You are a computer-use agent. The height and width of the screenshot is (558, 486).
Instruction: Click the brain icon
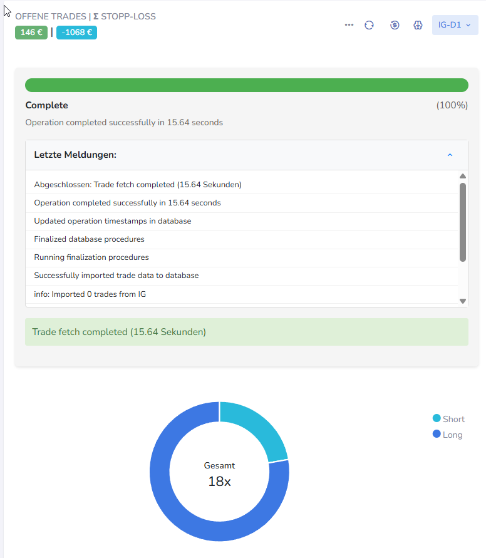pyautogui.click(x=418, y=25)
